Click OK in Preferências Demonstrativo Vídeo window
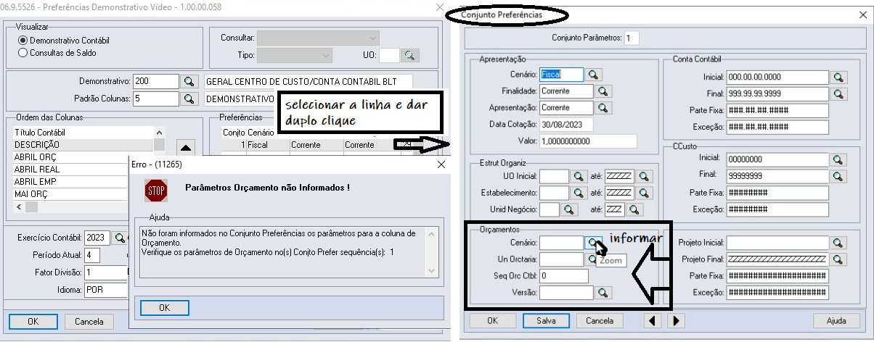 coord(33,320)
